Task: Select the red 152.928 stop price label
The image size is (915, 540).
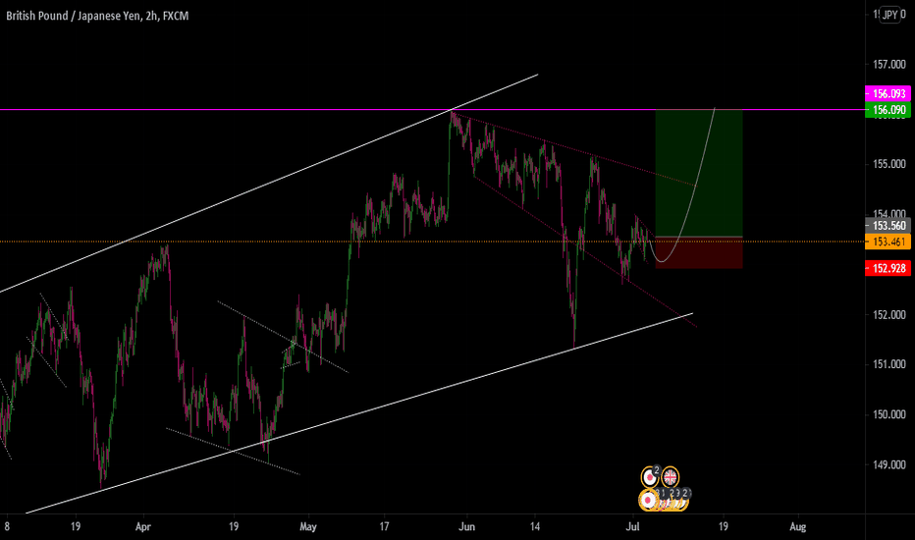Action: tap(888, 269)
